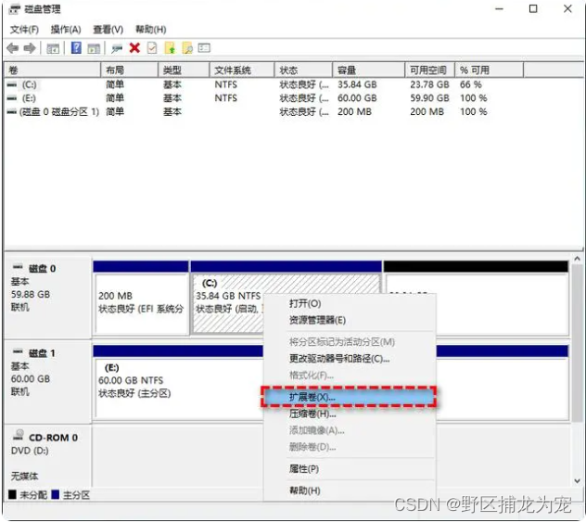This screenshot has height=522, width=586.
Task: Sort by the % 可用 column header
Action: pyautogui.click(x=490, y=70)
